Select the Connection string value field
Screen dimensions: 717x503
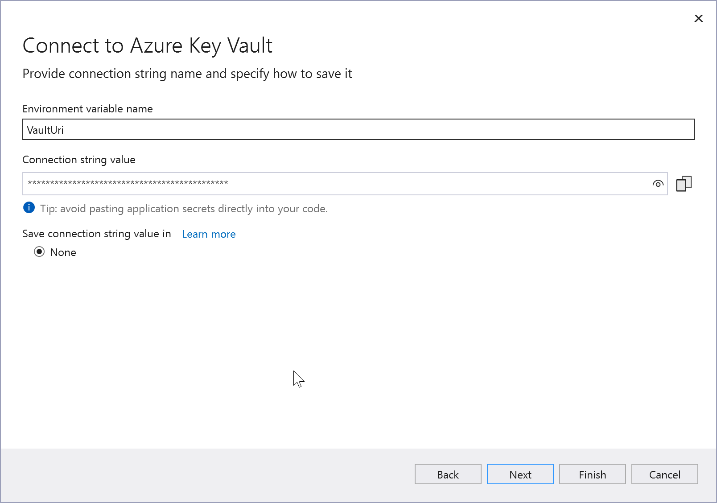(312, 183)
